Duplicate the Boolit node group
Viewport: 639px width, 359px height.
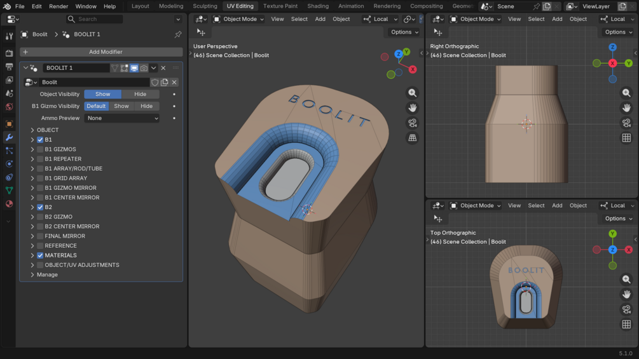165,82
